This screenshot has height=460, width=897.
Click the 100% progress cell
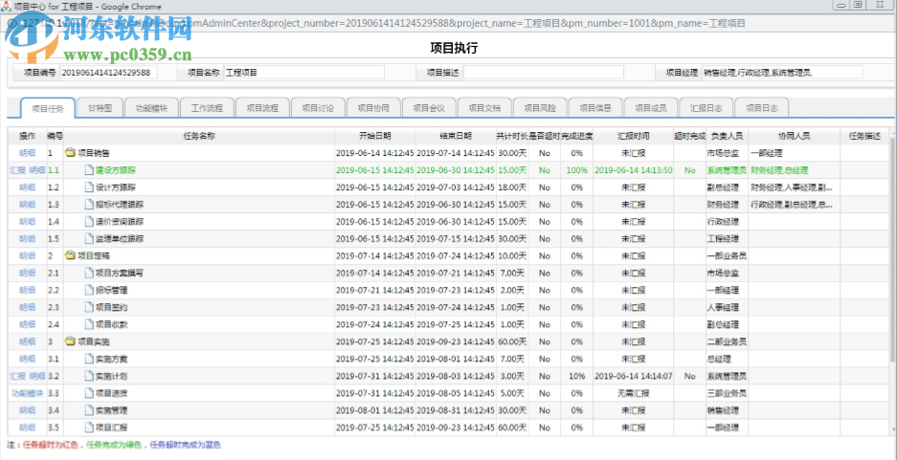click(x=576, y=170)
